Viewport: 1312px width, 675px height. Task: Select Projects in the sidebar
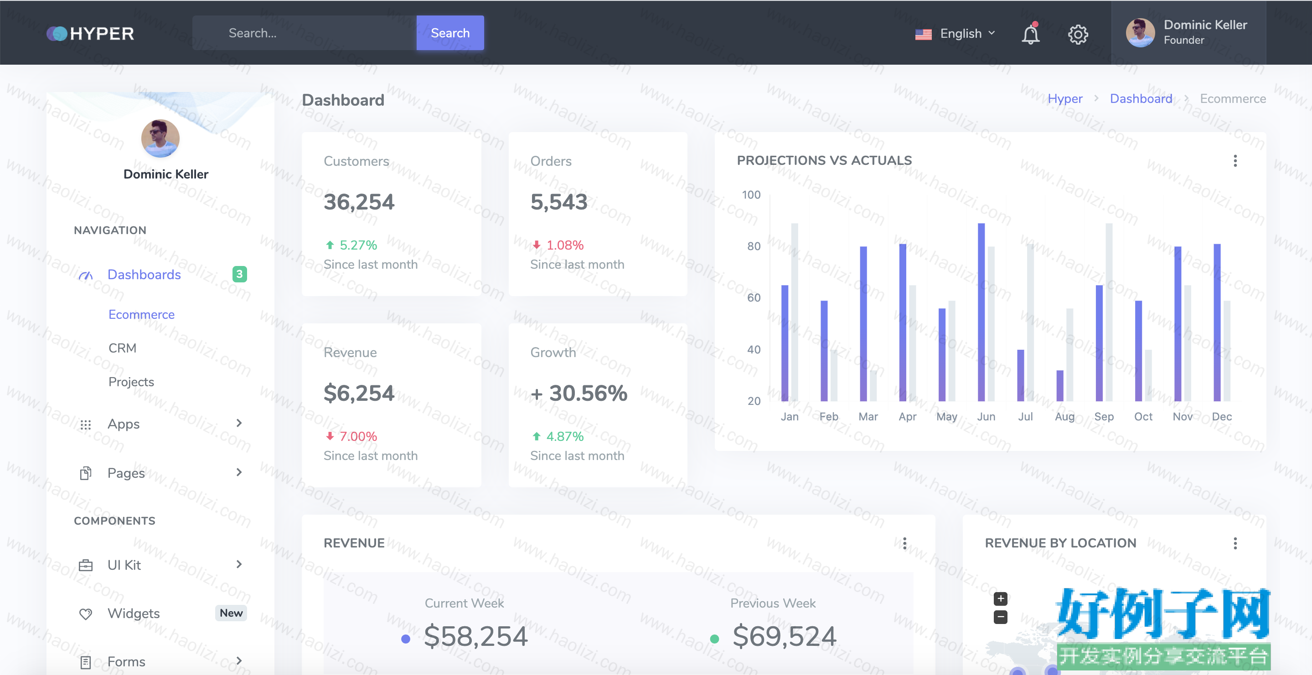(x=131, y=382)
